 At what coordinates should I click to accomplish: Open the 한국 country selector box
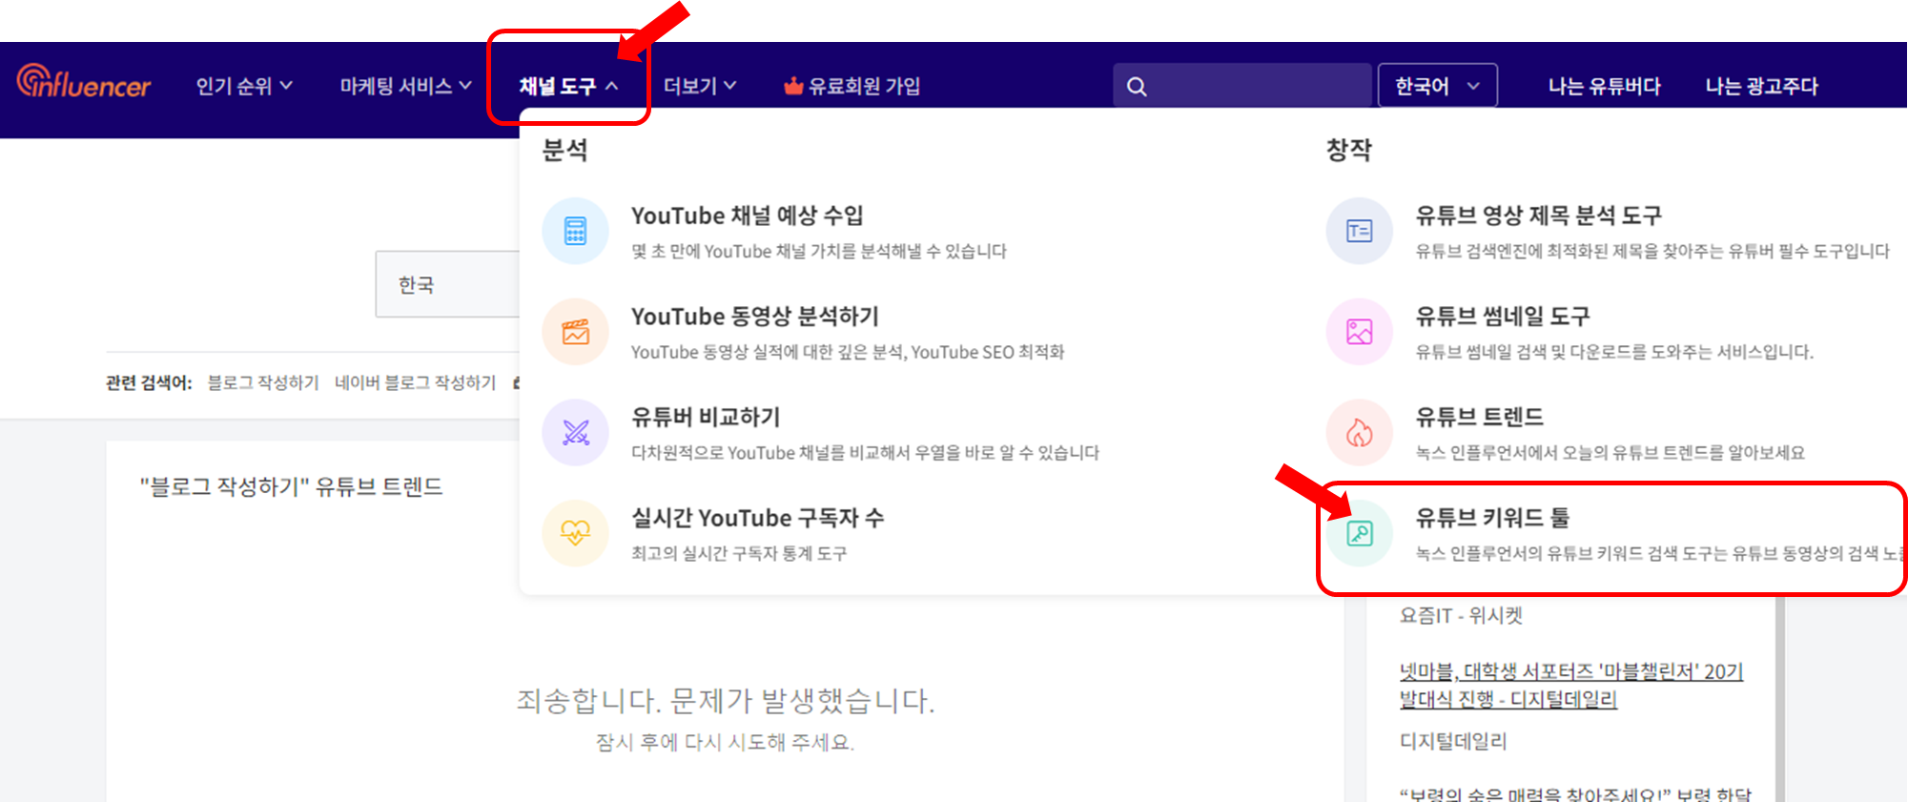[447, 284]
